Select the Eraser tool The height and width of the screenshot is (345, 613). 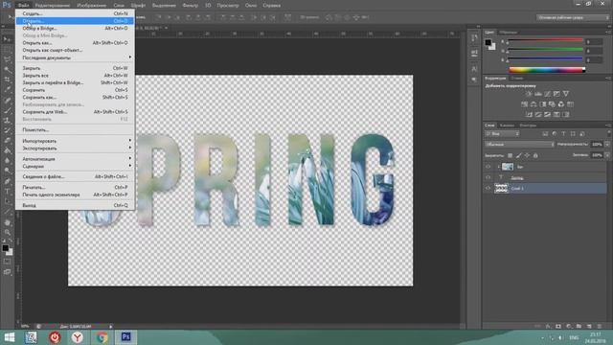point(7,141)
